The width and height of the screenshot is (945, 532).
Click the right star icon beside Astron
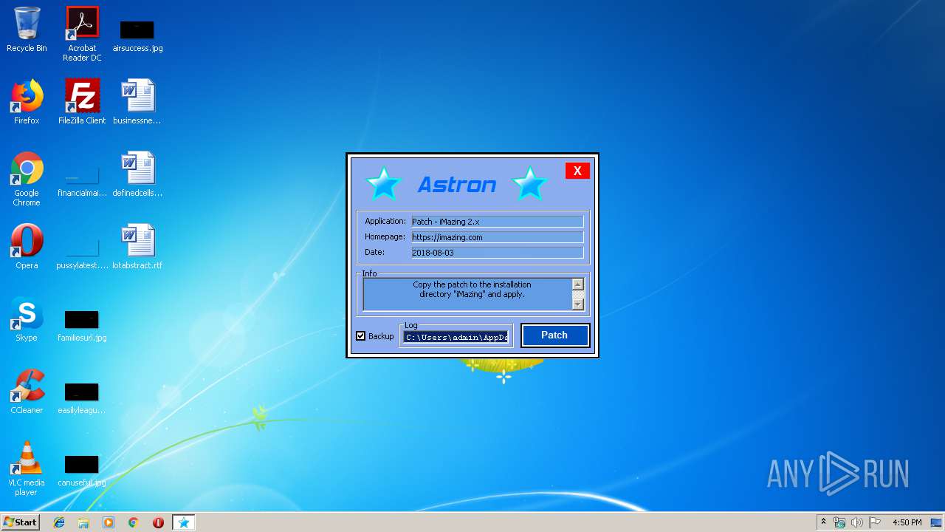pyautogui.click(x=529, y=183)
